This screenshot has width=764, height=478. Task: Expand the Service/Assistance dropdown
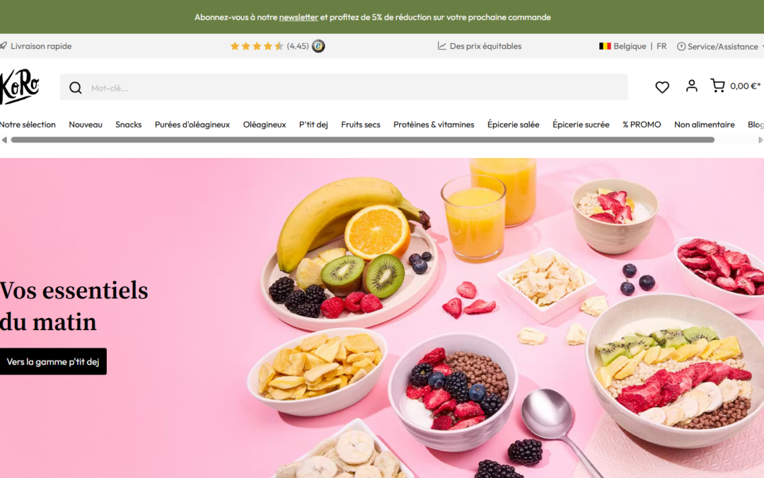point(721,46)
